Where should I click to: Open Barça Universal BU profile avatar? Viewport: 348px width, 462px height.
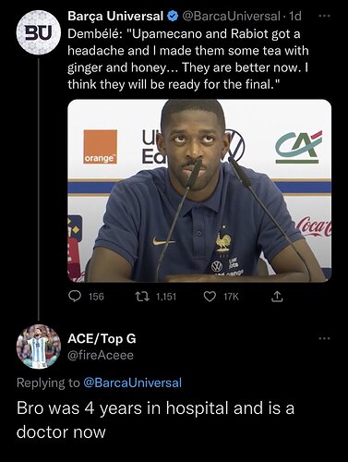click(39, 32)
